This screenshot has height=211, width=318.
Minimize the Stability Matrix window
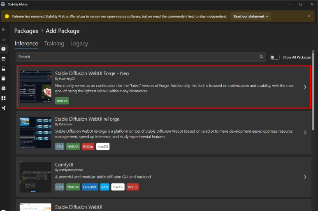pos(289,4)
